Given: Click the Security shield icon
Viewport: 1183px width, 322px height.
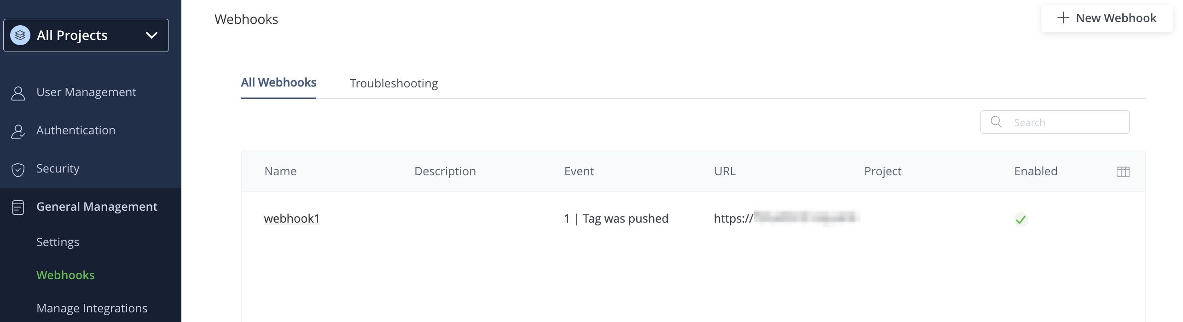Looking at the screenshot, I should tap(18, 169).
